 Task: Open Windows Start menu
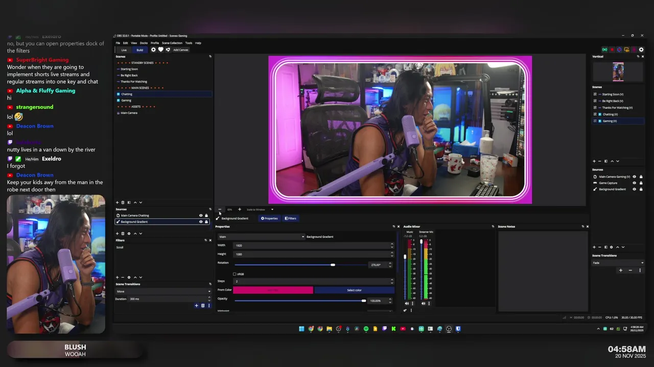pyautogui.click(x=301, y=329)
